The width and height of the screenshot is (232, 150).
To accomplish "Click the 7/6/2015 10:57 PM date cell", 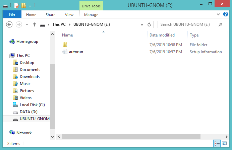I will (x=166, y=52).
